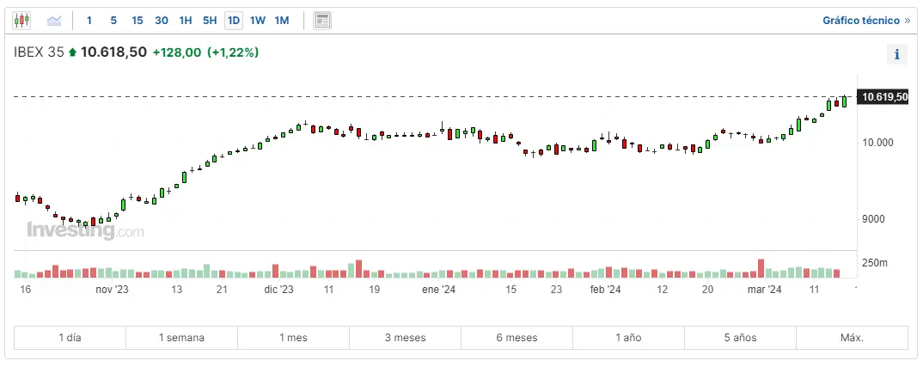Set the interval to 1M
This screenshot has width=923, height=367.
282,20
